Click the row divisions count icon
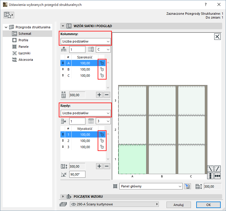The image size is (226, 211). point(63,121)
